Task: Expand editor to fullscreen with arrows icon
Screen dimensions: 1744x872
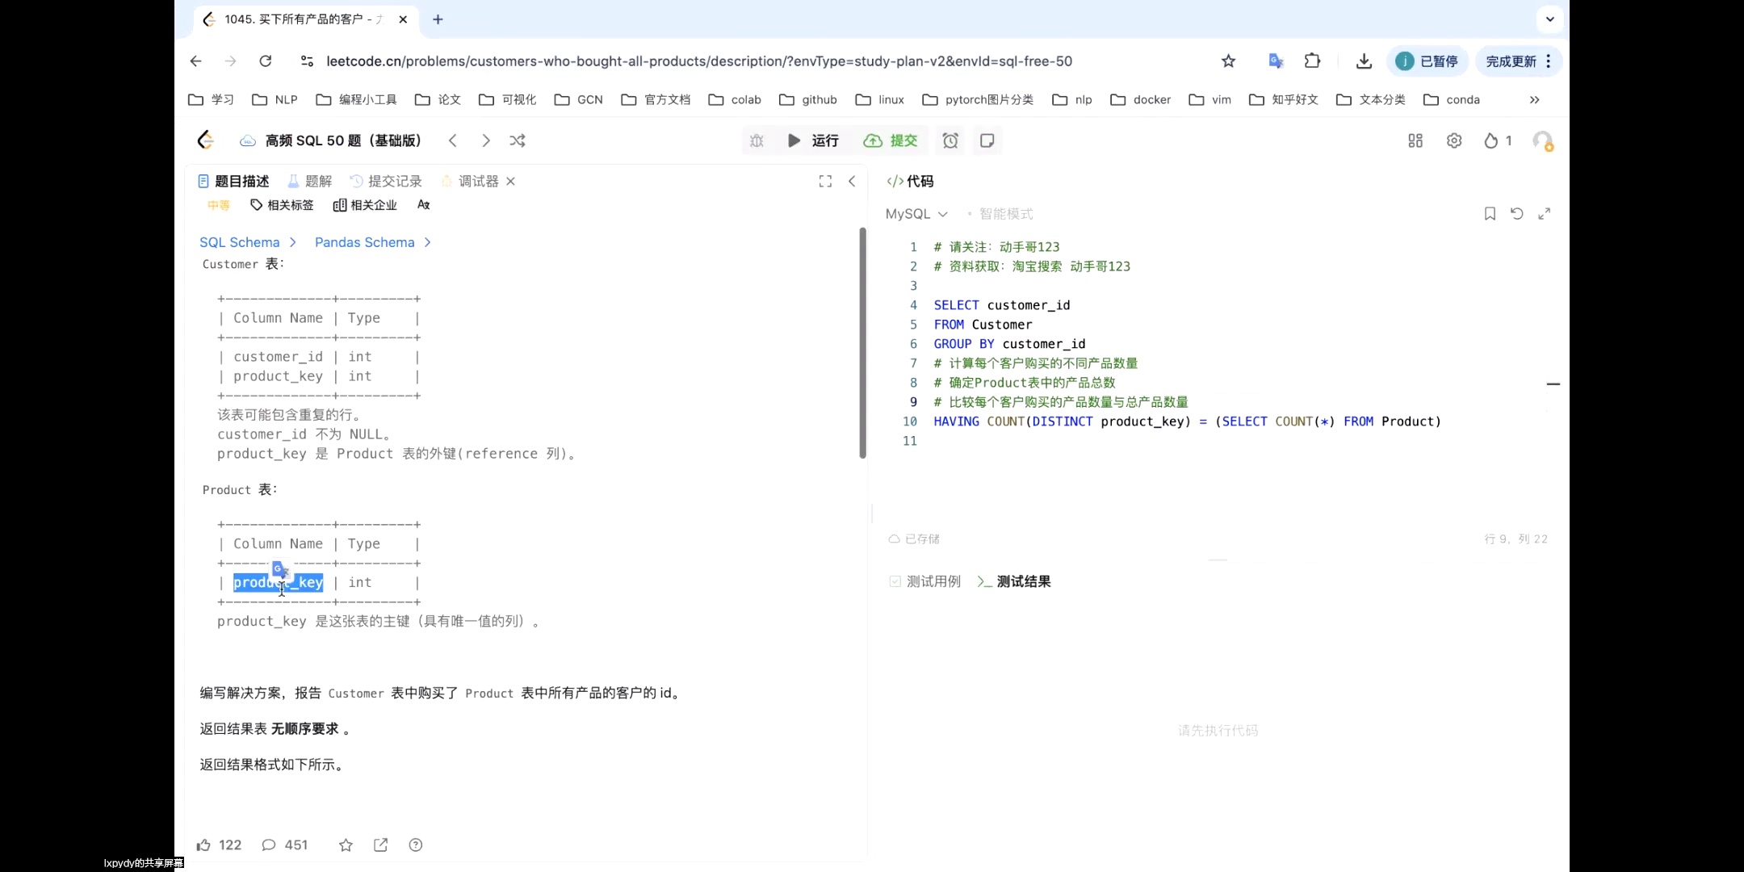Action: point(1545,213)
